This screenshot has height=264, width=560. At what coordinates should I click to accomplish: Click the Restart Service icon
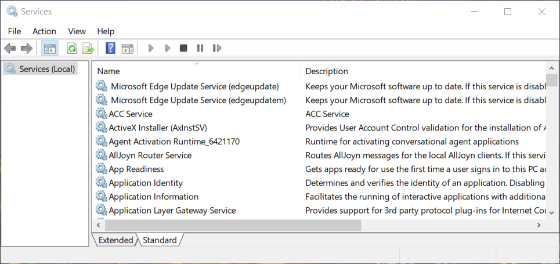point(217,48)
